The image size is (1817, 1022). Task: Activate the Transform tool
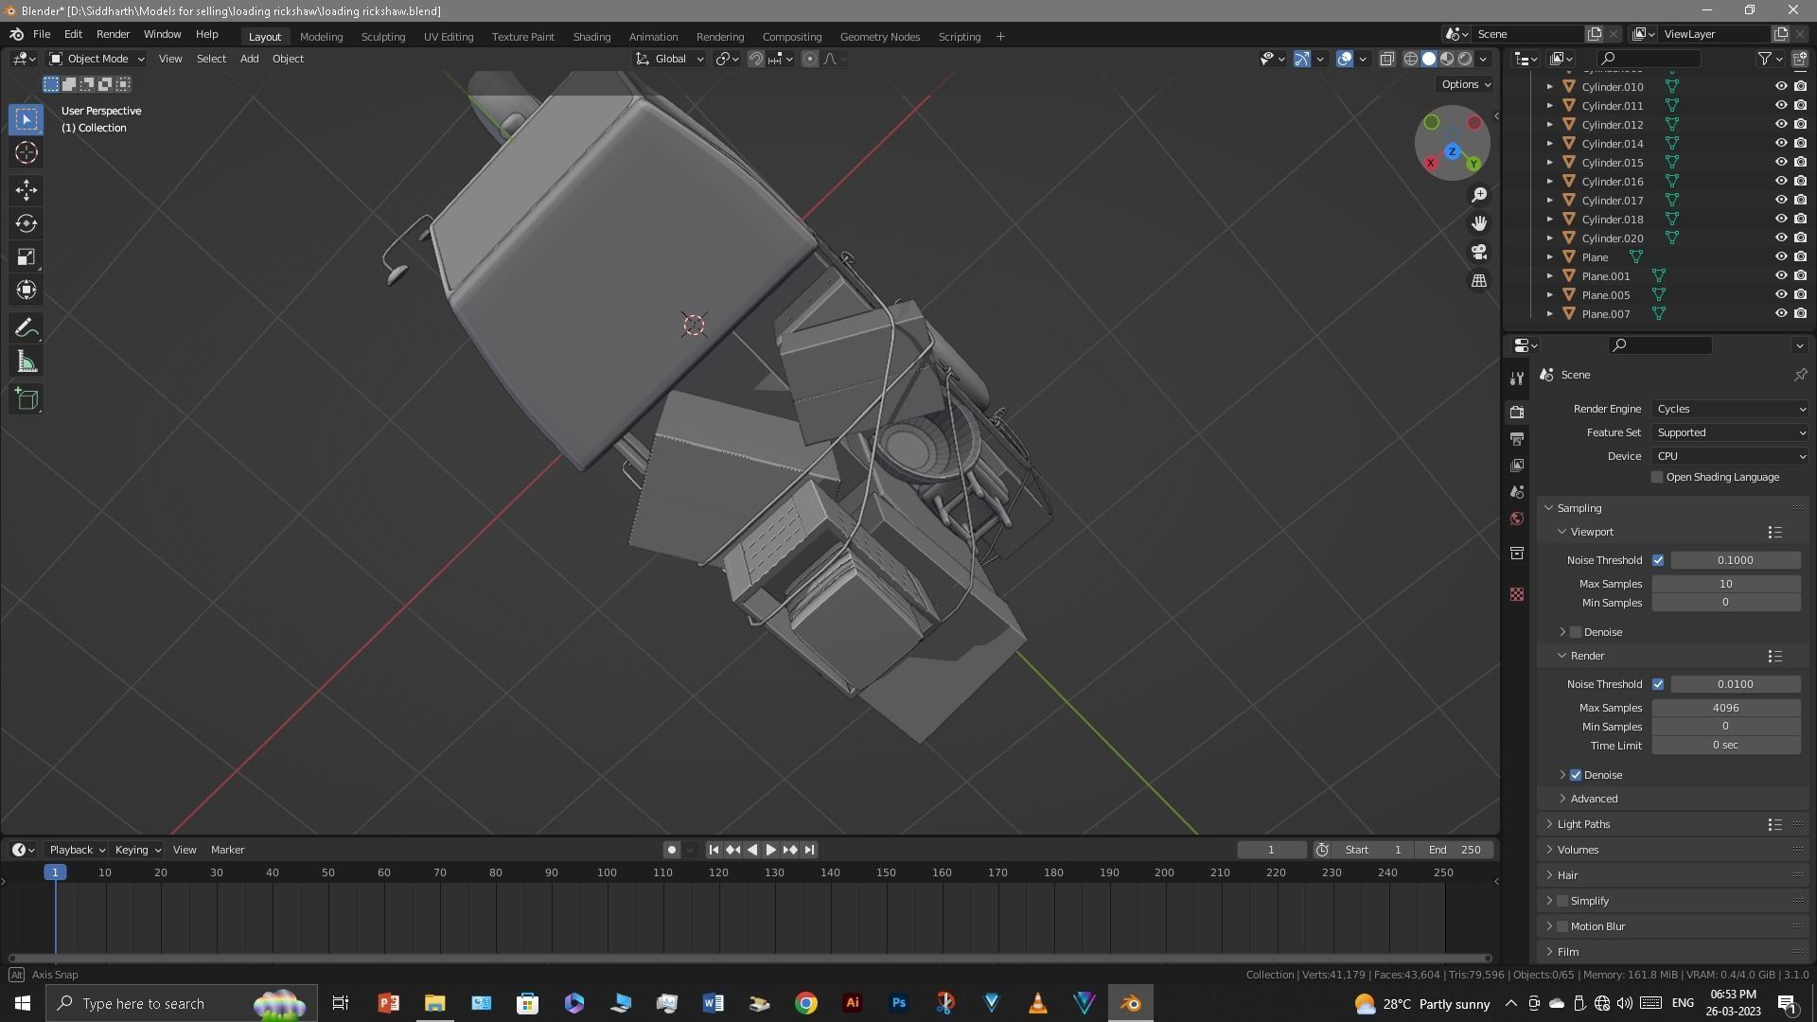coord(26,290)
